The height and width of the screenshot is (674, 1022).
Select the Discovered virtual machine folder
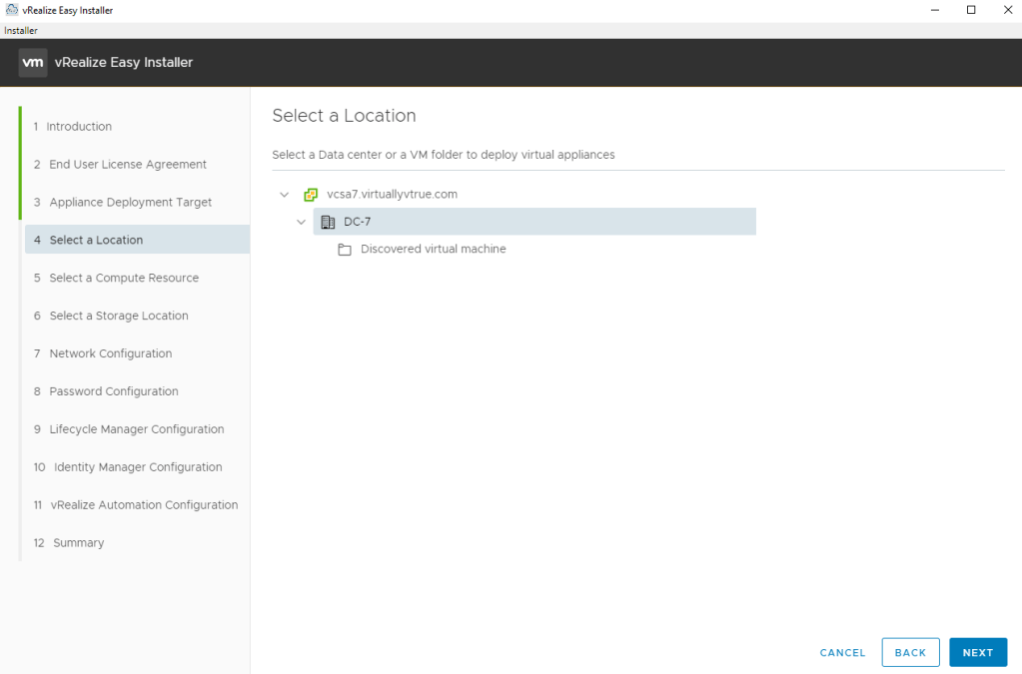coord(433,250)
